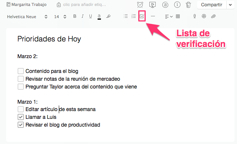This screenshot has height=144, width=237.
Task: Insert a bulleted list
Action: coord(126,16)
